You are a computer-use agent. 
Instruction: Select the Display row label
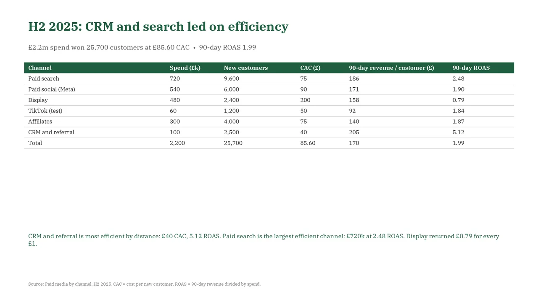(x=38, y=100)
